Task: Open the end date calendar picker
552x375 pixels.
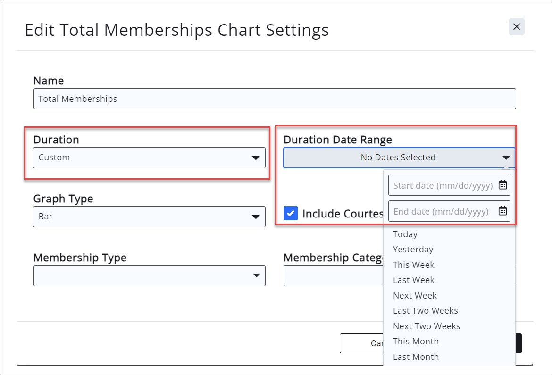Action: click(503, 211)
